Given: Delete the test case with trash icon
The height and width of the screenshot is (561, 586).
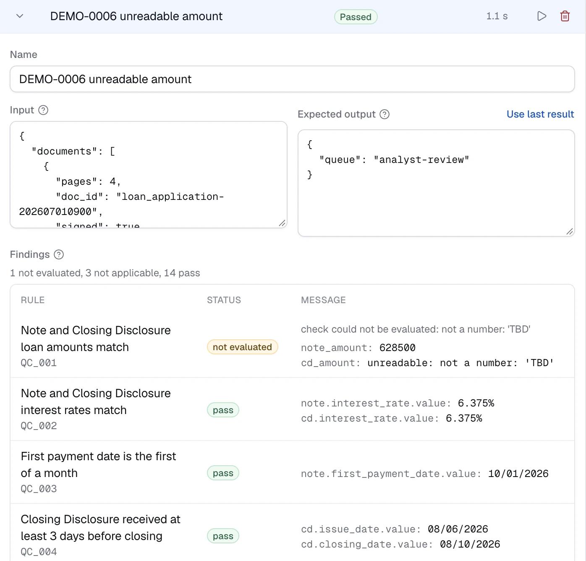Looking at the screenshot, I should click(x=565, y=16).
